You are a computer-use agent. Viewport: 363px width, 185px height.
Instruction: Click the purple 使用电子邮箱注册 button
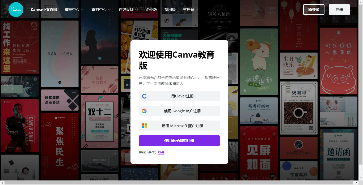179,141
